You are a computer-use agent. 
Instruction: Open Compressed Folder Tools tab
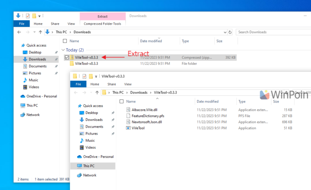[x=102, y=23]
